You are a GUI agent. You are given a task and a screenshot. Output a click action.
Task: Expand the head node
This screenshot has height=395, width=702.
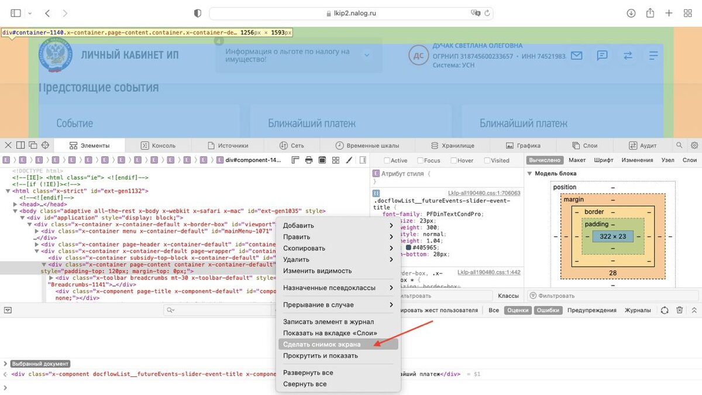click(15, 204)
